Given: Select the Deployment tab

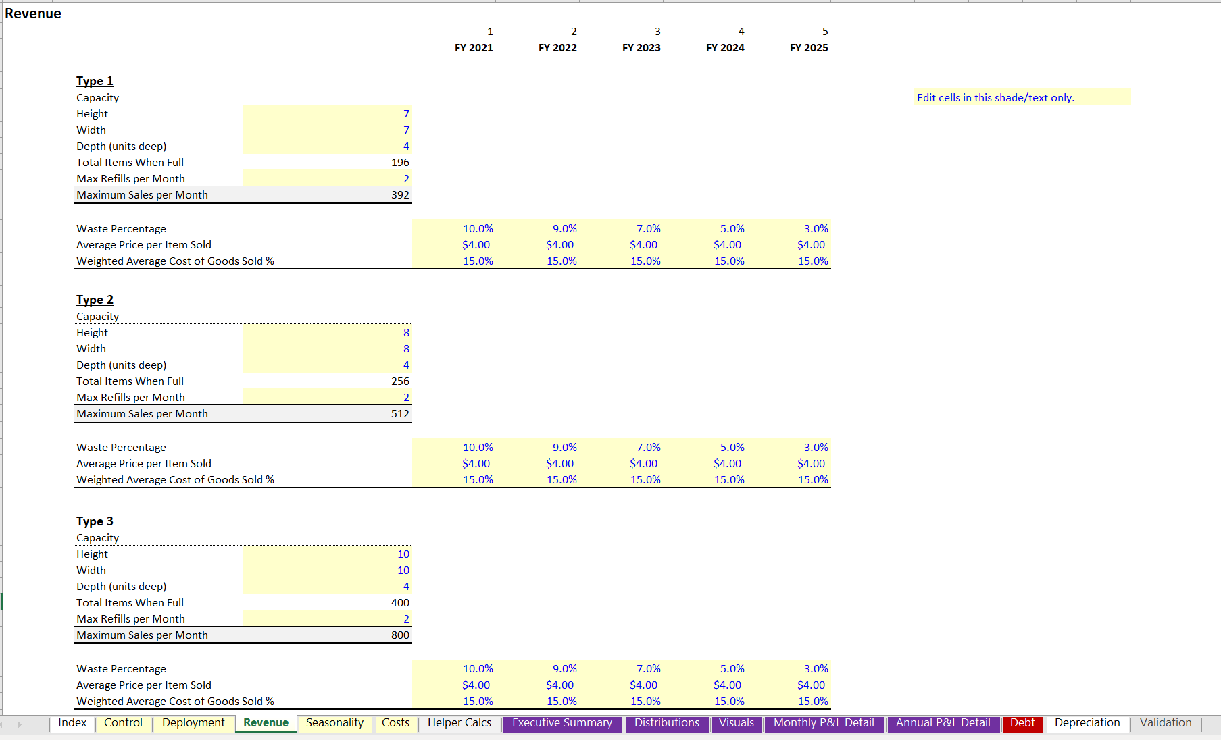Looking at the screenshot, I should click(x=193, y=723).
